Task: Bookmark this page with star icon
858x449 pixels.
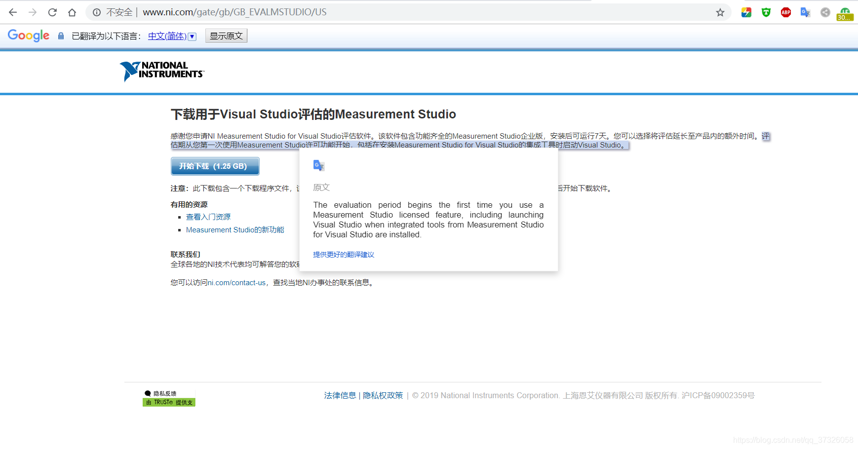Action: click(720, 12)
